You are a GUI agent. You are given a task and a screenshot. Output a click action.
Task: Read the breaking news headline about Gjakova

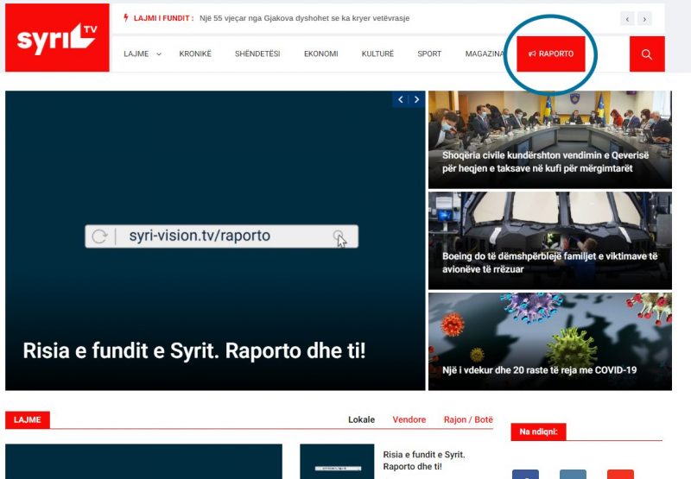305,18
